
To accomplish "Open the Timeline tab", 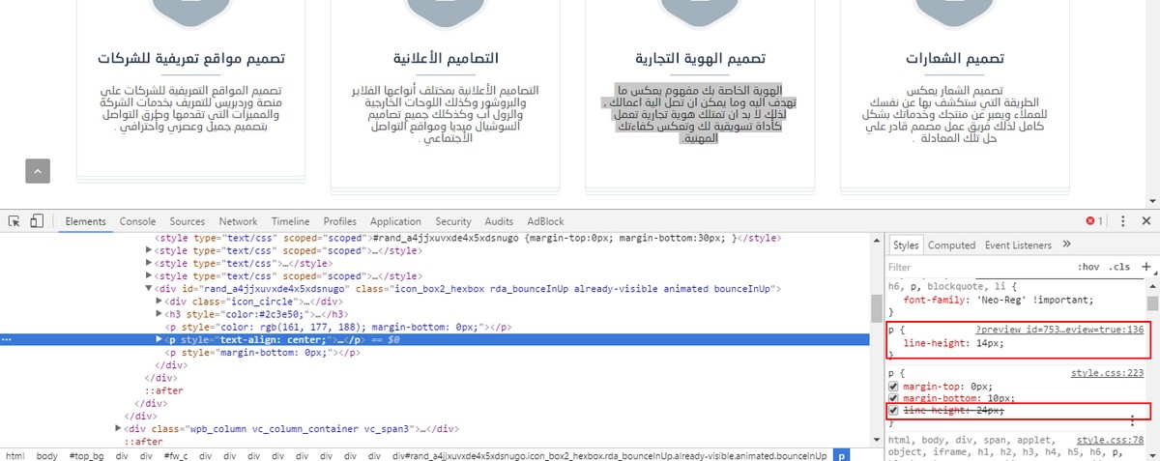I will click(x=291, y=221).
